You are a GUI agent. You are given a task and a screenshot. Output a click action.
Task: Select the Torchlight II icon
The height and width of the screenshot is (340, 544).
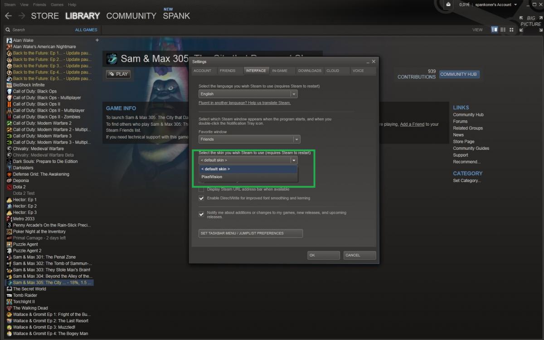tap(9, 301)
